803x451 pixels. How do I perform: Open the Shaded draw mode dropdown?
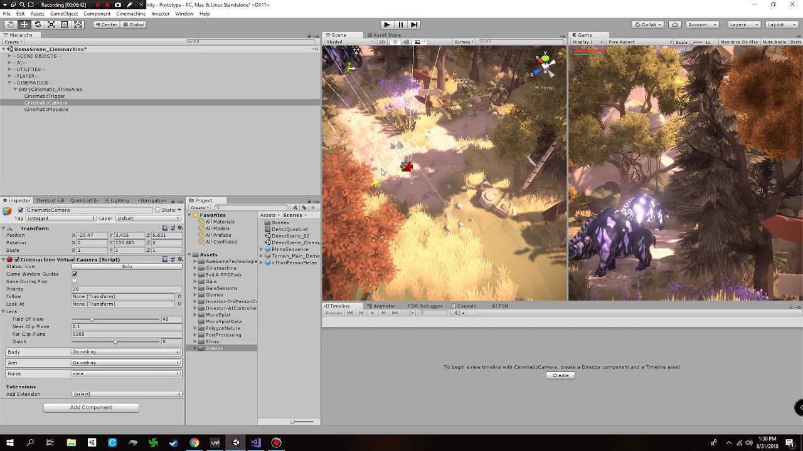point(349,42)
